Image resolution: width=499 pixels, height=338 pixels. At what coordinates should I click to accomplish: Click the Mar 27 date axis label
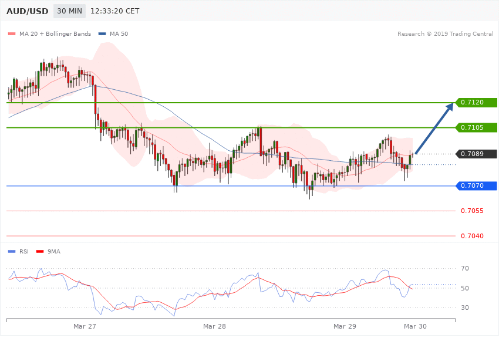click(x=85, y=326)
